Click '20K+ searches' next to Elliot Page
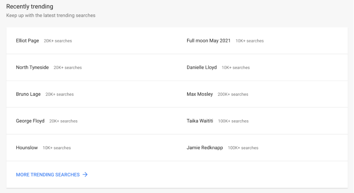354x193 pixels. click(x=58, y=41)
